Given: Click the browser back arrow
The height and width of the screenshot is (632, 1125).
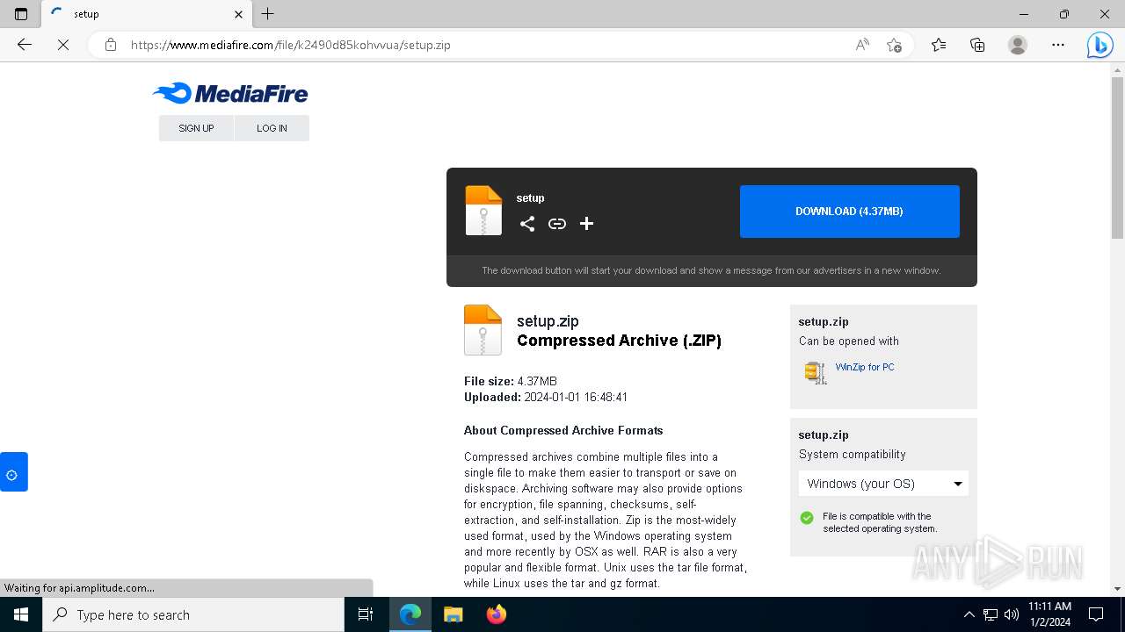Looking at the screenshot, I should click(x=25, y=45).
